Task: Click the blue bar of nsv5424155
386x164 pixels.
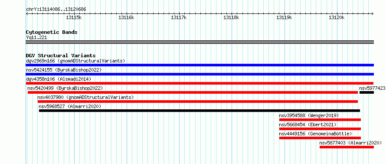Action: click(x=200, y=74)
